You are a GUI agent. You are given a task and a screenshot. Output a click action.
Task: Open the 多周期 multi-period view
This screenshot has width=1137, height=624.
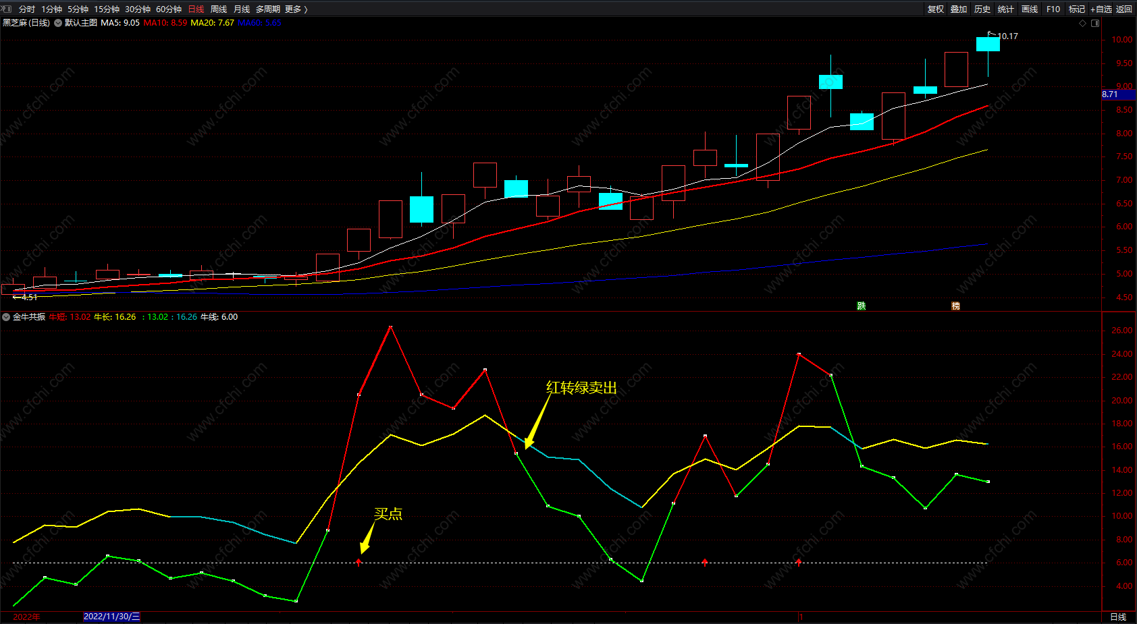coord(268,9)
